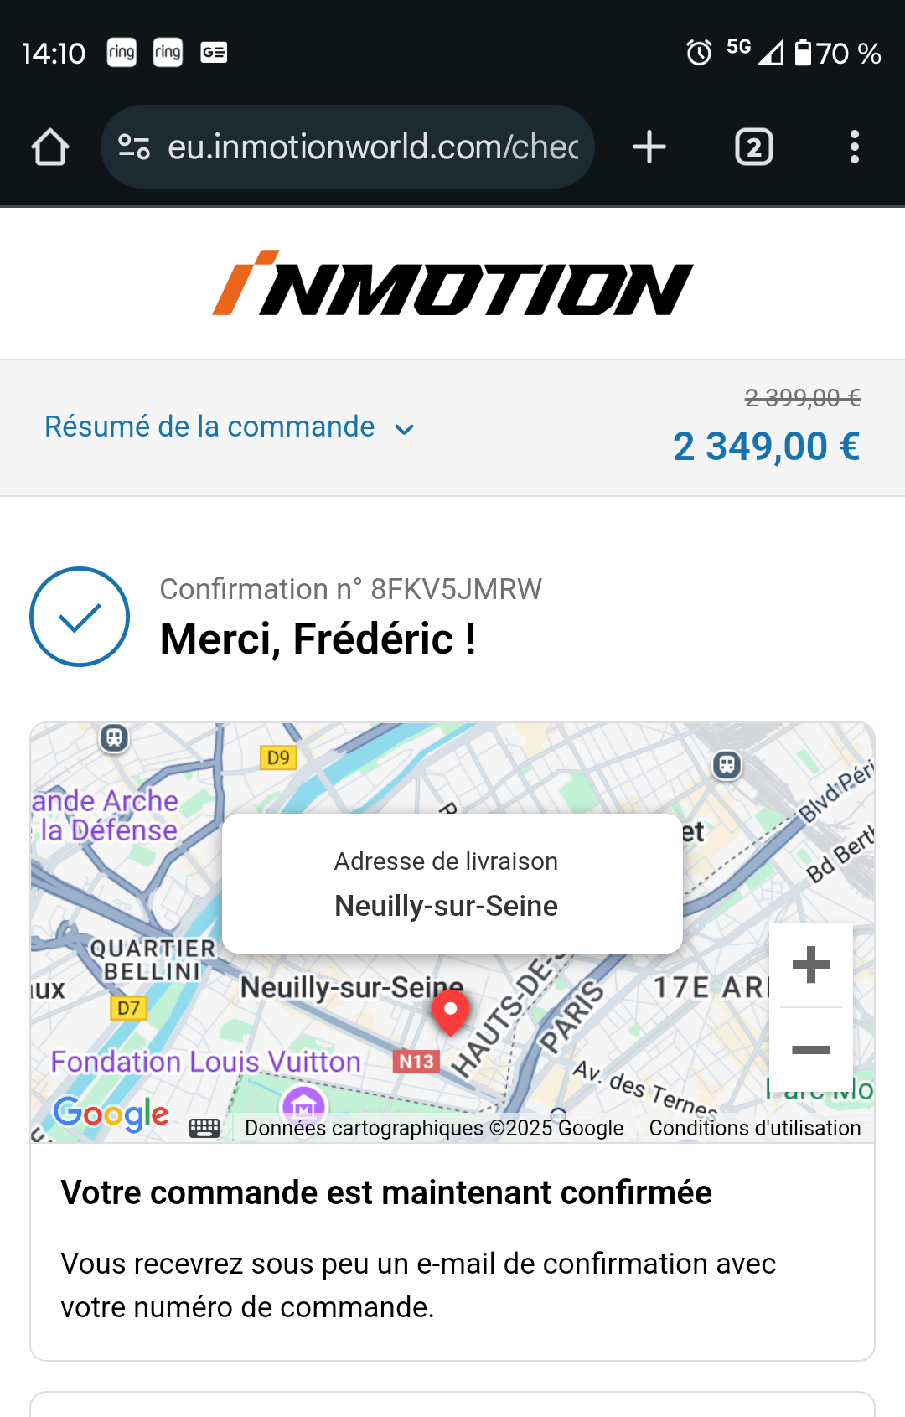Viewport: 905px width, 1417px height.
Task: Tap the train station icon near Grande Arche
Action: (115, 738)
